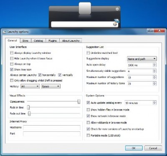Enable Always display Launchy window
167x156 pixels.
[x=12, y=53]
